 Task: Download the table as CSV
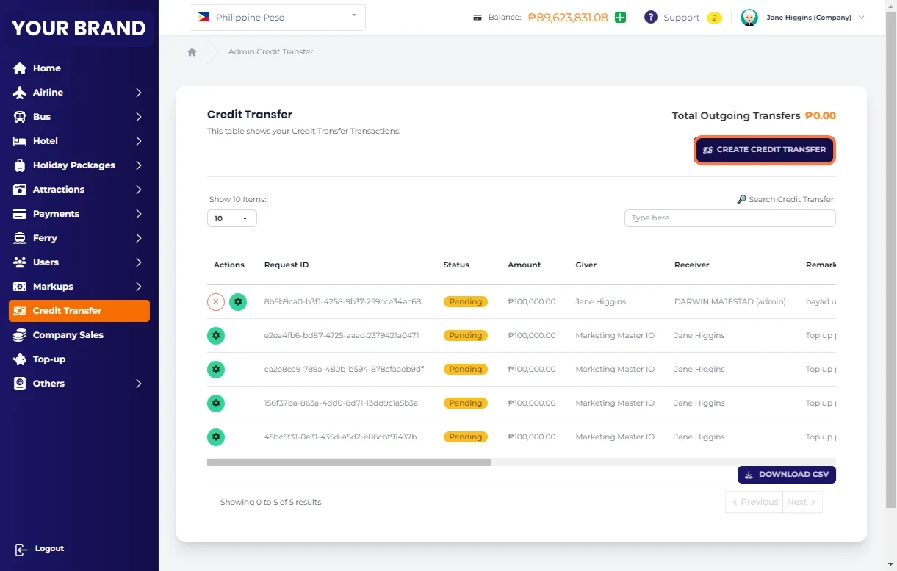[x=786, y=475]
